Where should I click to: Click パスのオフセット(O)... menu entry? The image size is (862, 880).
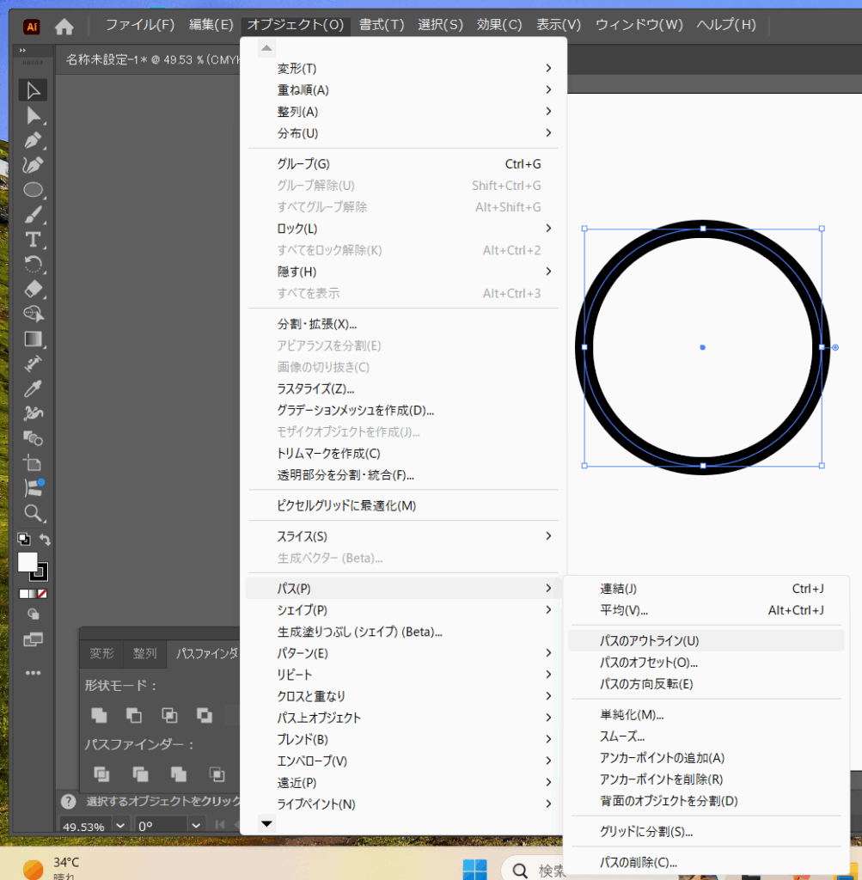[x=649, y=663]
